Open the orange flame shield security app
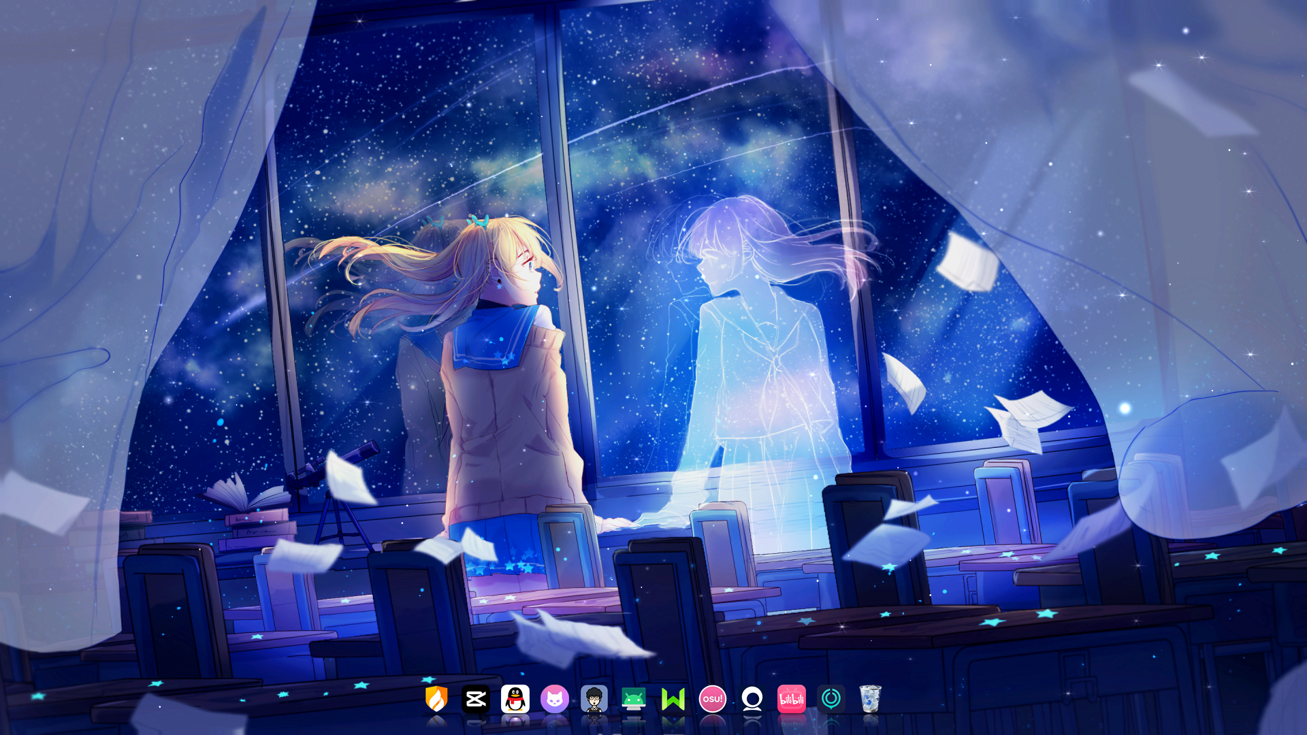 (436, 699)
